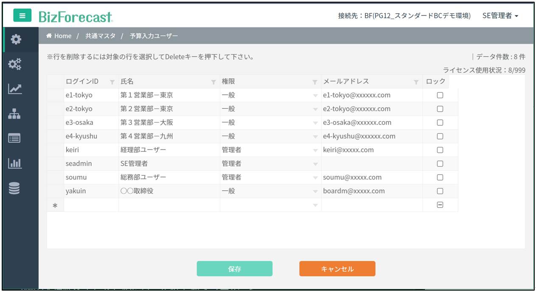
Task: Select the list form sidebar icon
Action: 14,138
